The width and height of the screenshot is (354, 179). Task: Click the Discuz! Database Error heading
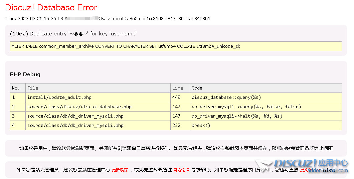click(51, 7)
